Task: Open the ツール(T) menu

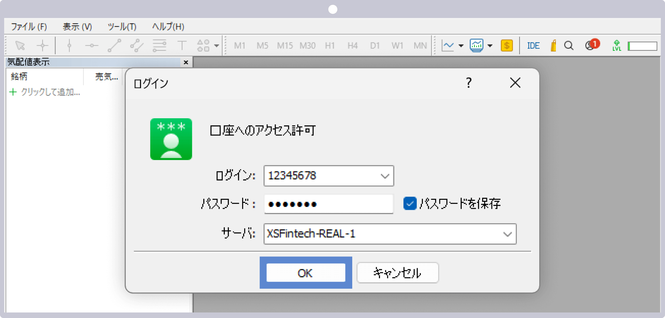Action: (122, 27)
